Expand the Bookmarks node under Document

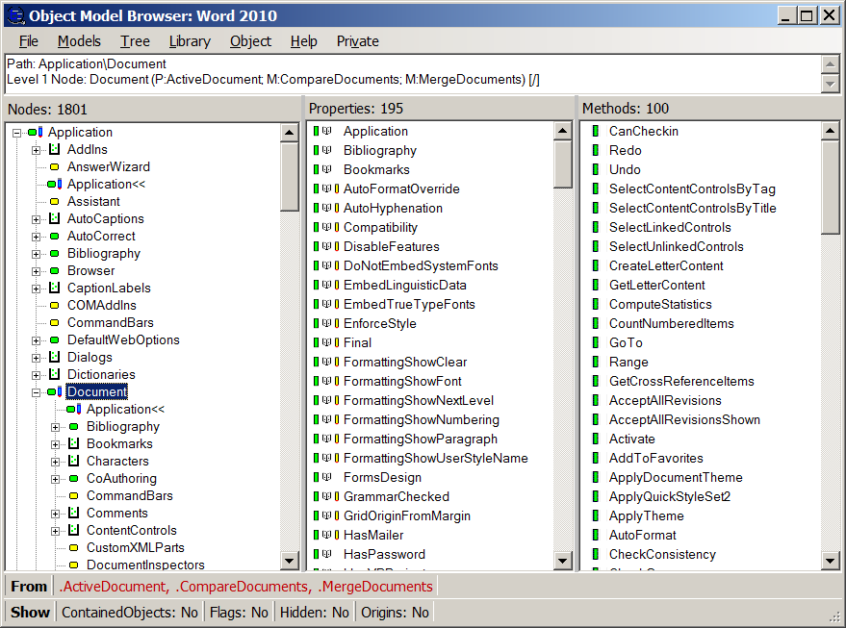55,443
